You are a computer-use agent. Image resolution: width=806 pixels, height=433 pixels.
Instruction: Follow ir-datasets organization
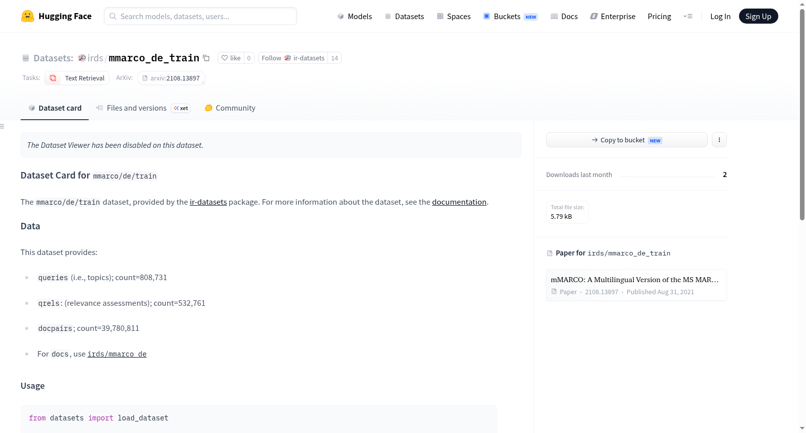pos(293,58)
